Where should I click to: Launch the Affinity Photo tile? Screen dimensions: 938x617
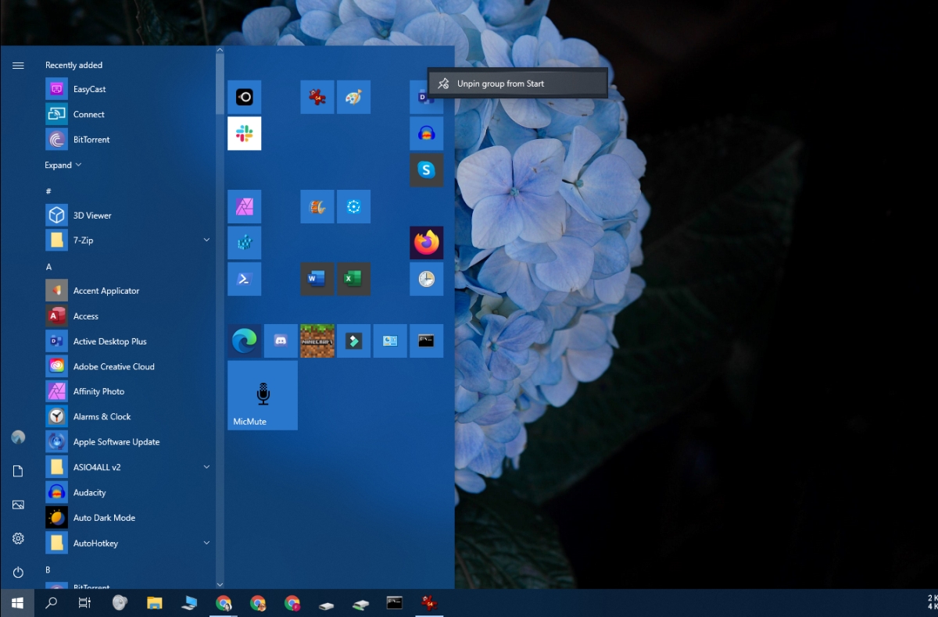(244, 206)
